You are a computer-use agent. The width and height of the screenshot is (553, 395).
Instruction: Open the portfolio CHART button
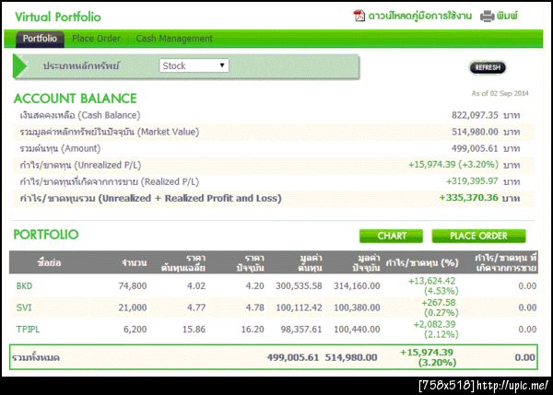391,236
